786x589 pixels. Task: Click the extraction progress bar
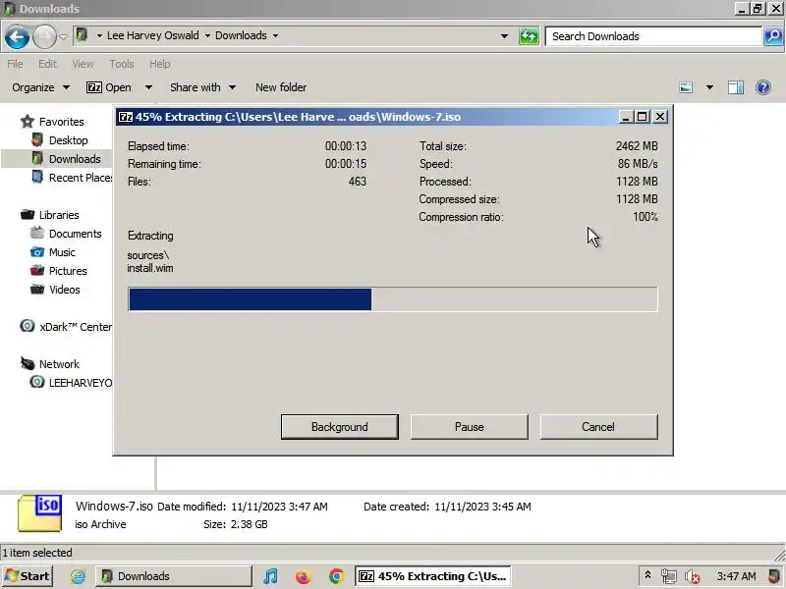(392, 299)
